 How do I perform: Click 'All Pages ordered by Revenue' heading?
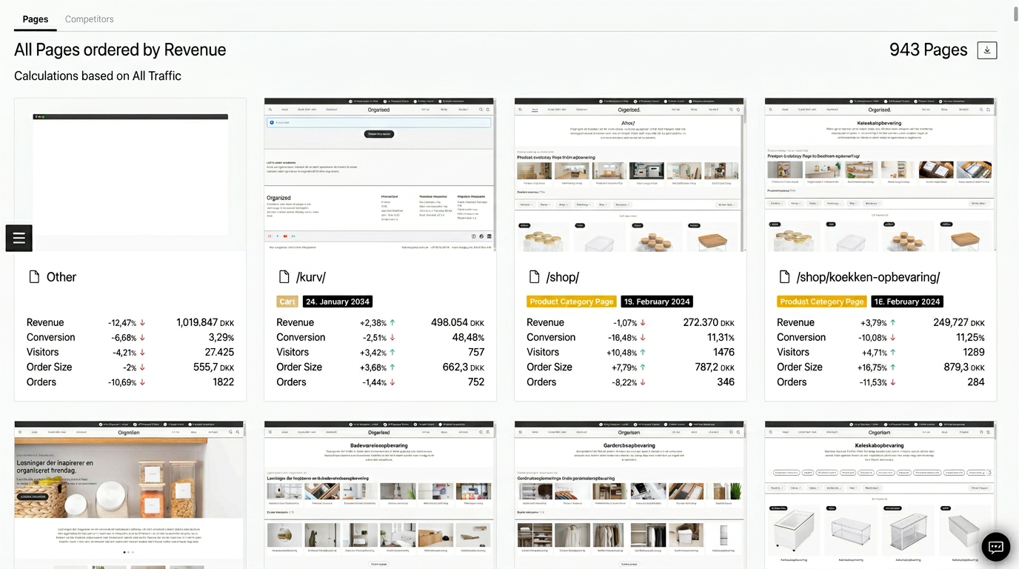coord(120,50)
